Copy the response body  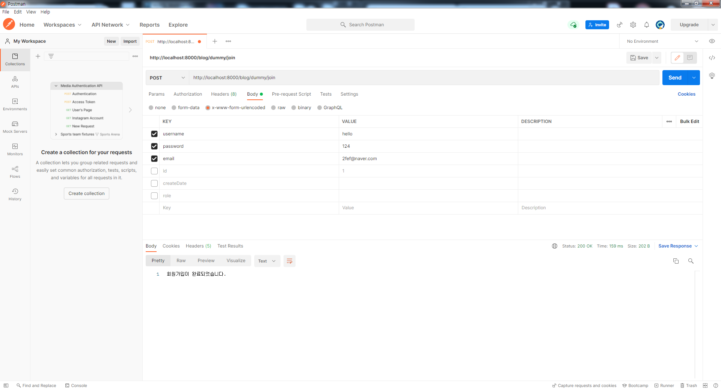point(676,261)
